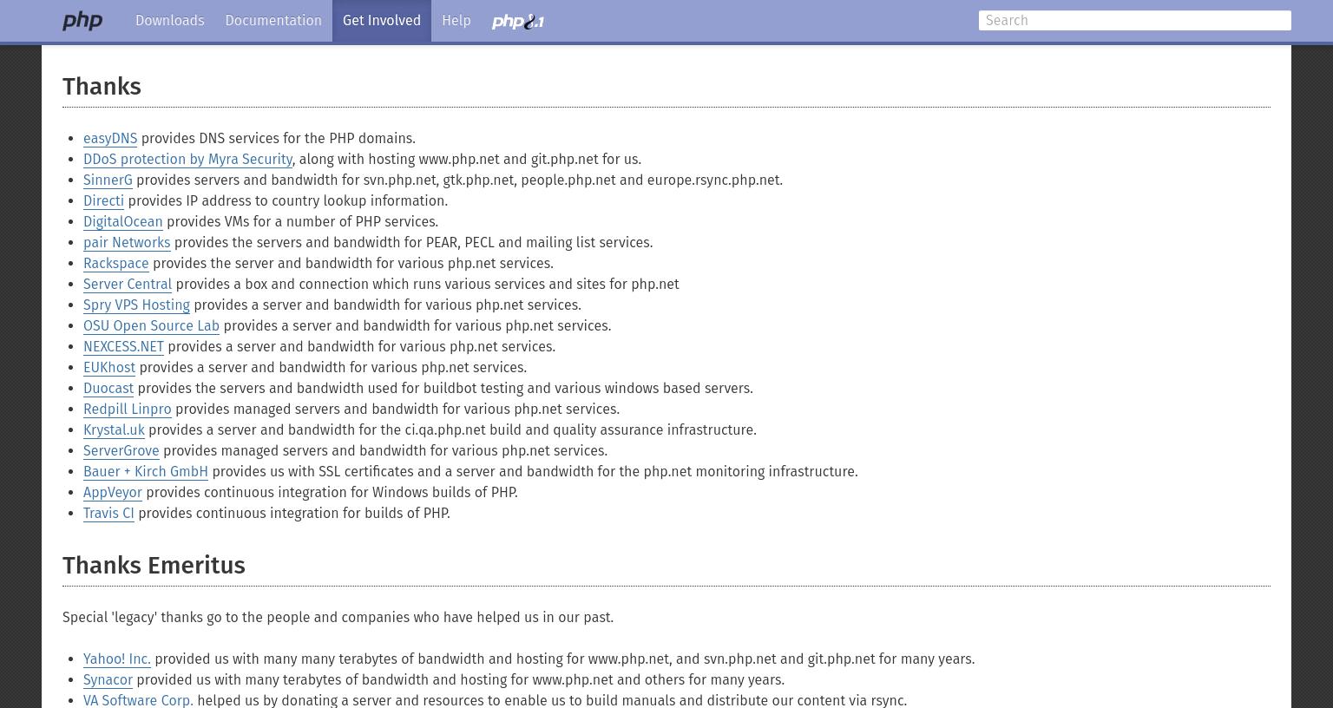This screenshot has height=708, width=1333.
Task: Visit the SinnerG link
Action: point(108,180)
